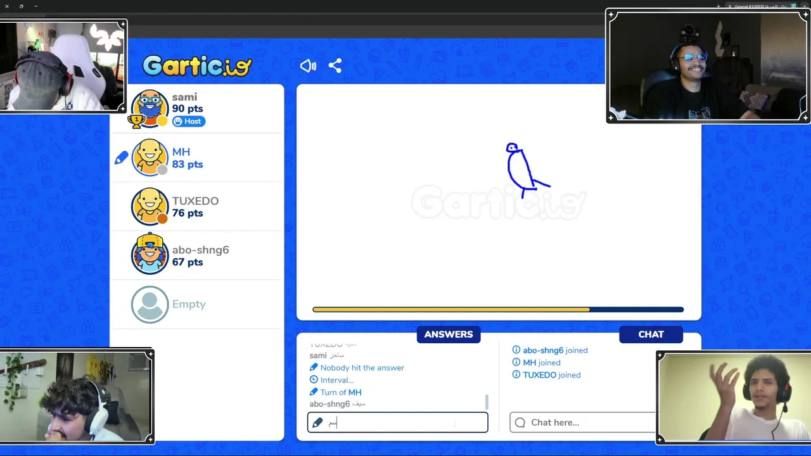Image resolution: width=811 pixels, height=456 pixels.
Task: Click the pencil icon in answer box
Action: [317, 422]
